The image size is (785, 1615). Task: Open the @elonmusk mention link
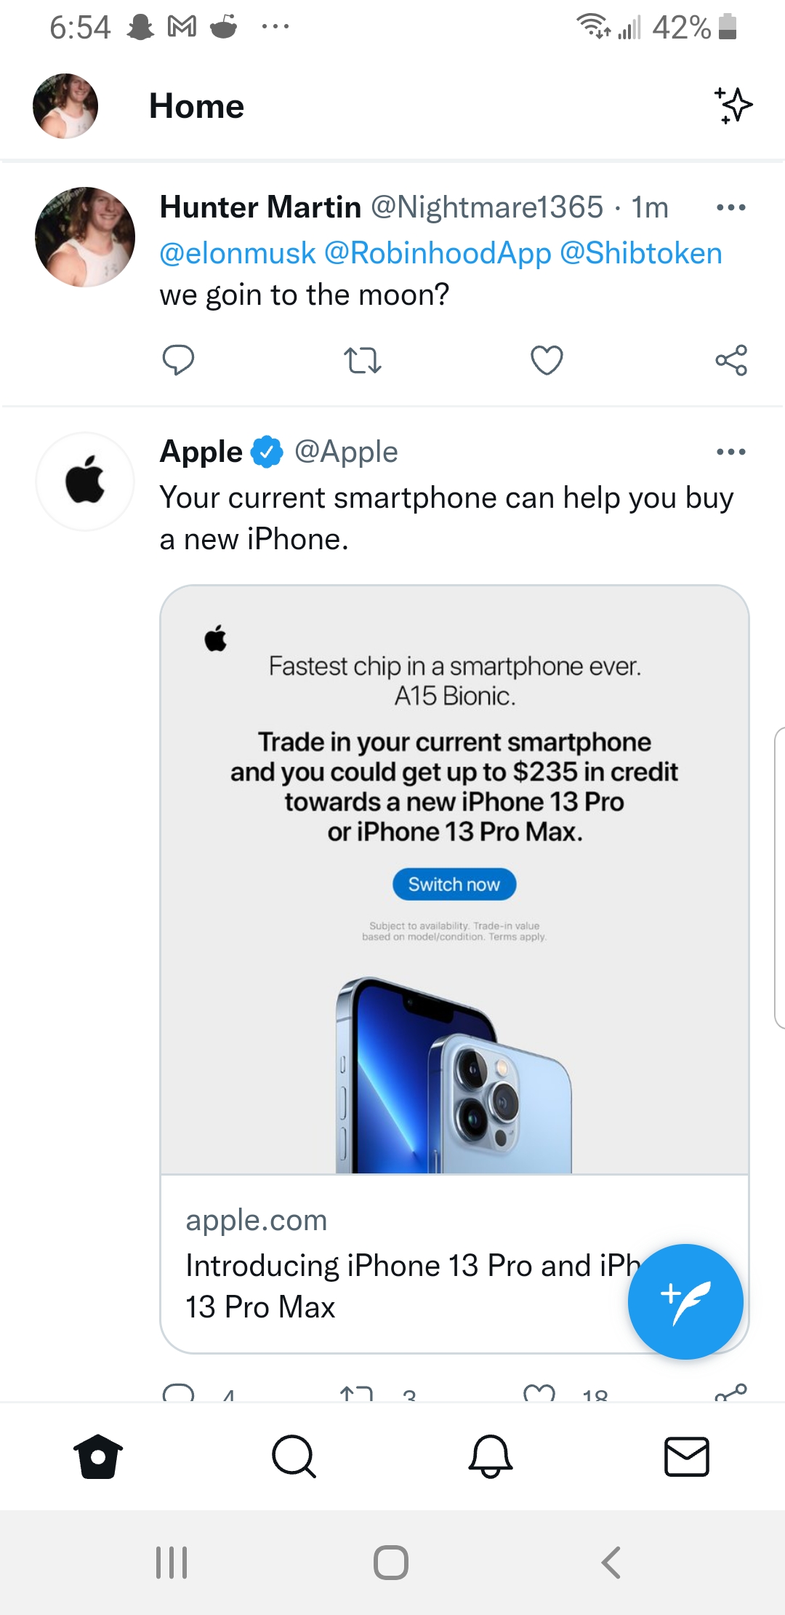pos(238,254)
